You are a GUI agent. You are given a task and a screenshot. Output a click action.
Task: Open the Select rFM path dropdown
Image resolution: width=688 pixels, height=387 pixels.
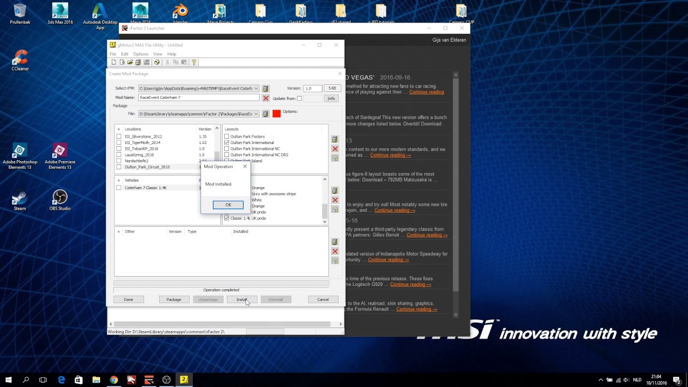click(x=256, y=89)
